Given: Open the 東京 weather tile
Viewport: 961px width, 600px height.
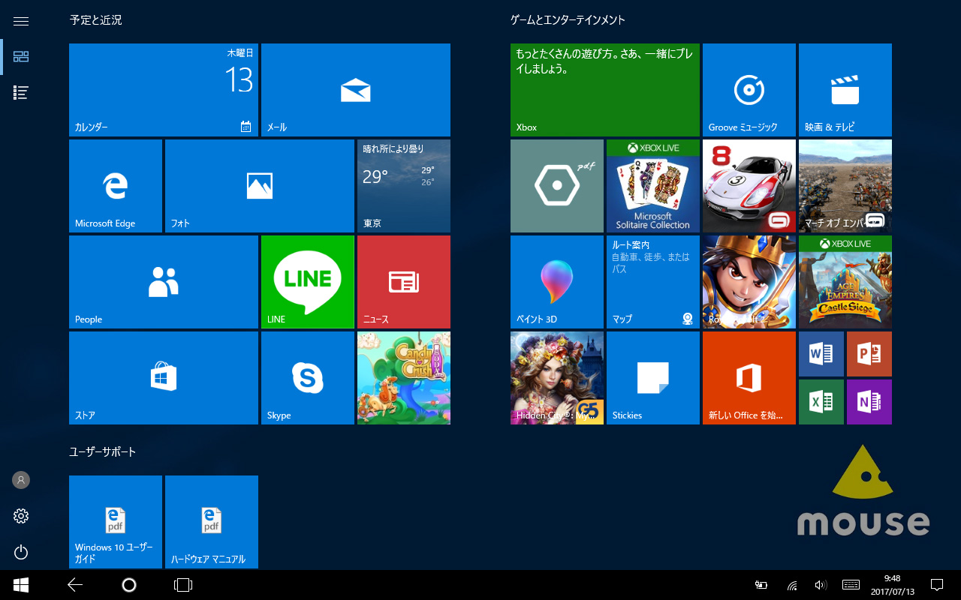Looking at the screenshot, I should 403,186.
